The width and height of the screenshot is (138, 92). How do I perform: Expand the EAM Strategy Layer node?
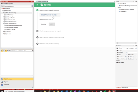[3, 17]
